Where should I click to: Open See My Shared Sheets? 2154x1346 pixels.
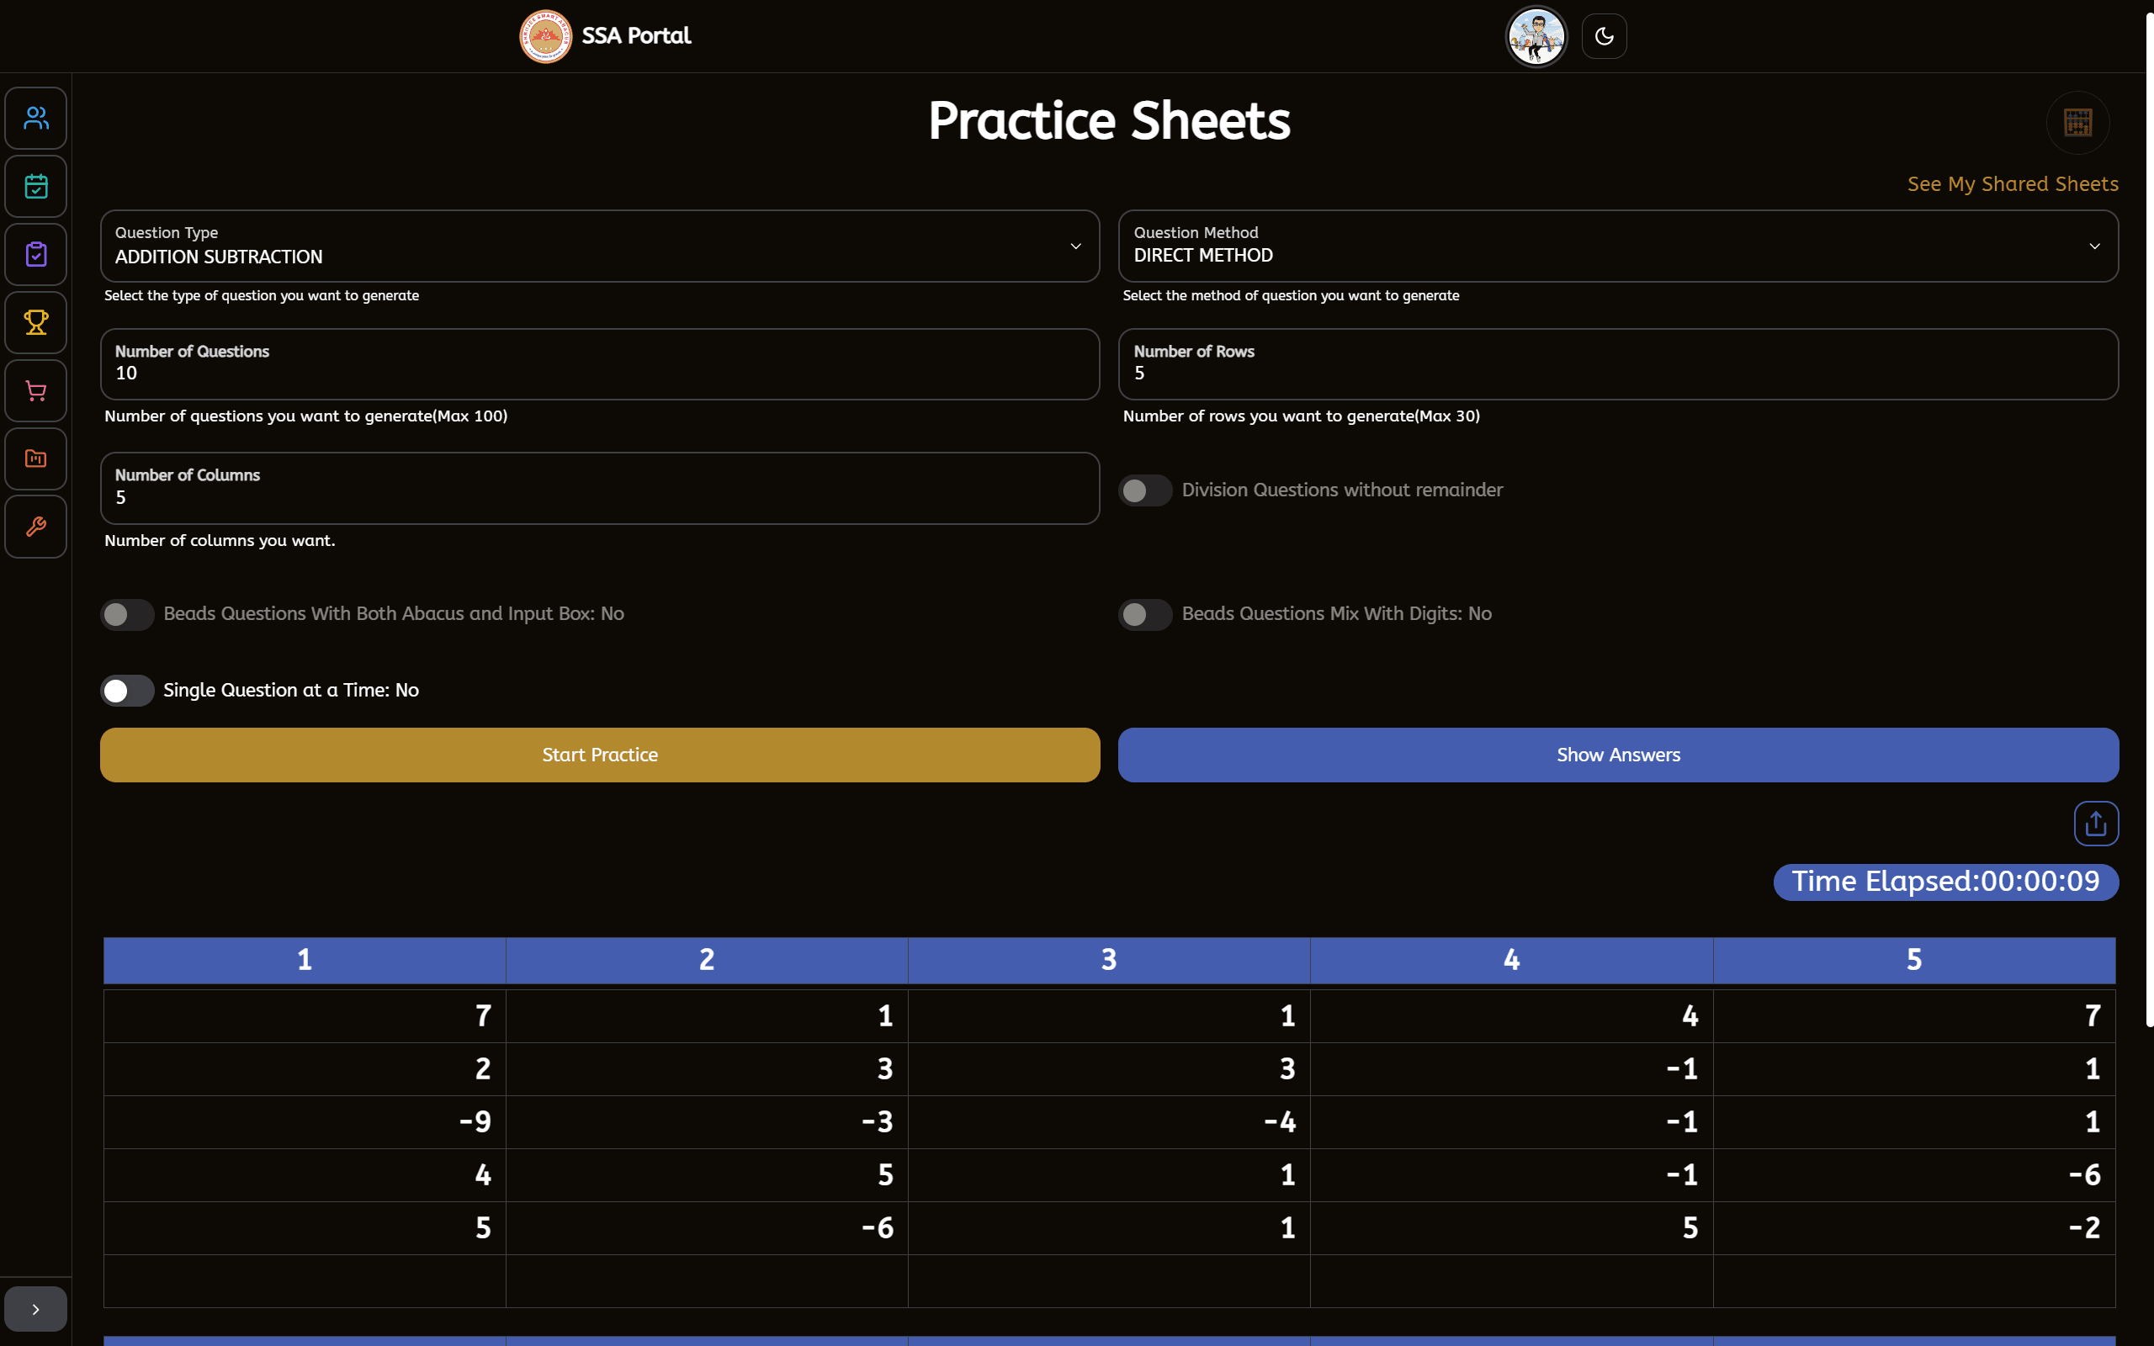tap(2013, 183)
